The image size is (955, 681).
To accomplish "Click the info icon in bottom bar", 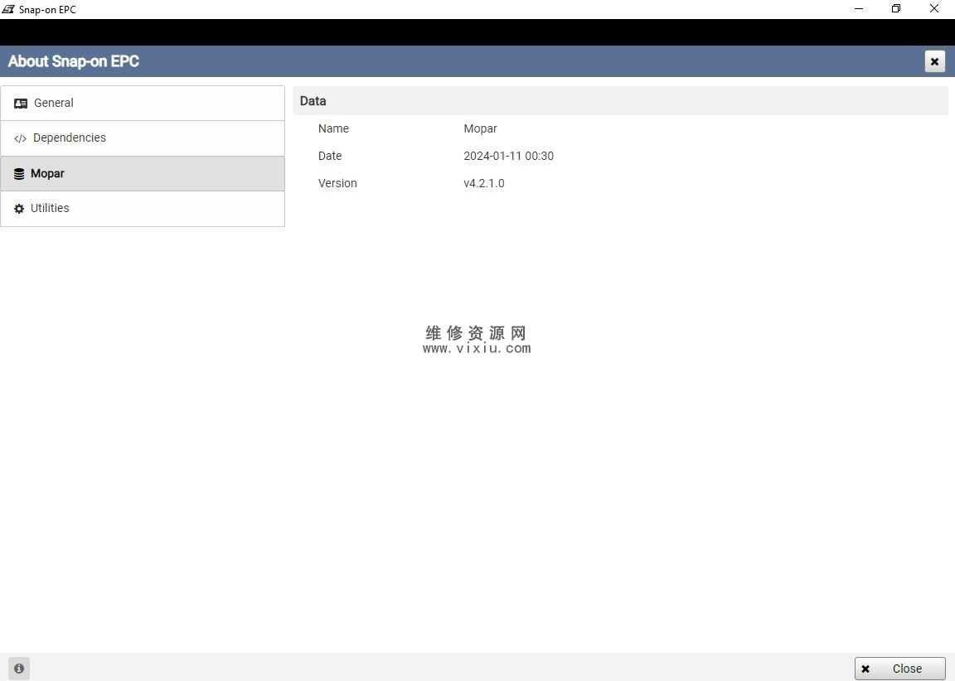I will [19, 669].
